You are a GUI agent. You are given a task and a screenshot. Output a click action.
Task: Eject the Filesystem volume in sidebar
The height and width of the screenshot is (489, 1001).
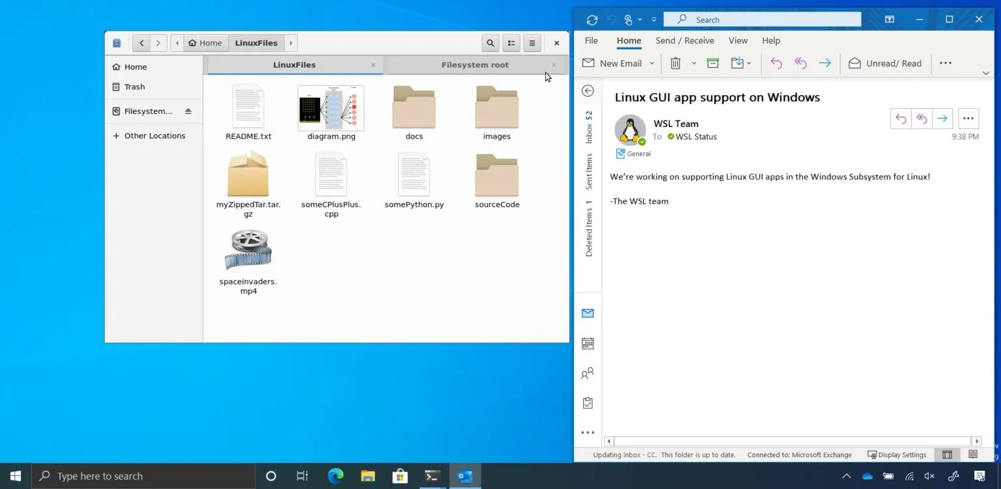tap(188, 111)
